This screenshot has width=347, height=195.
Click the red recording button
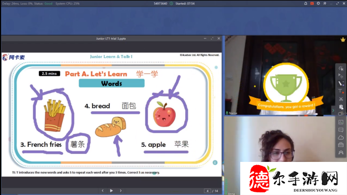pyautogui.click(x=312, y=3)
